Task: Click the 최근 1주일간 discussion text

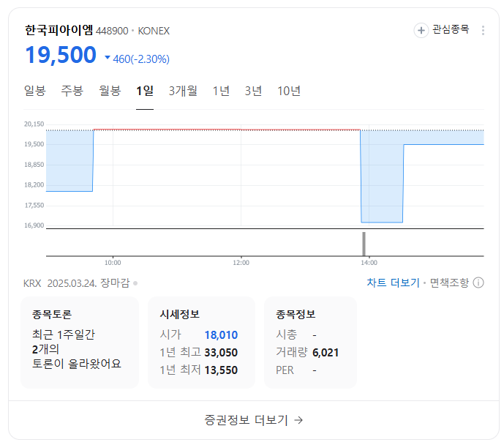Action: tap(64, 334)
